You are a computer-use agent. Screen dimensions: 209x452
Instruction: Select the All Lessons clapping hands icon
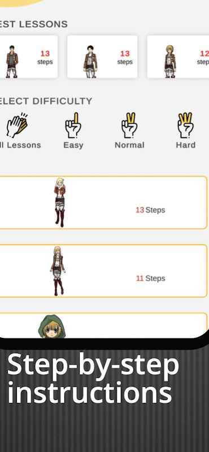pos(17,125)
